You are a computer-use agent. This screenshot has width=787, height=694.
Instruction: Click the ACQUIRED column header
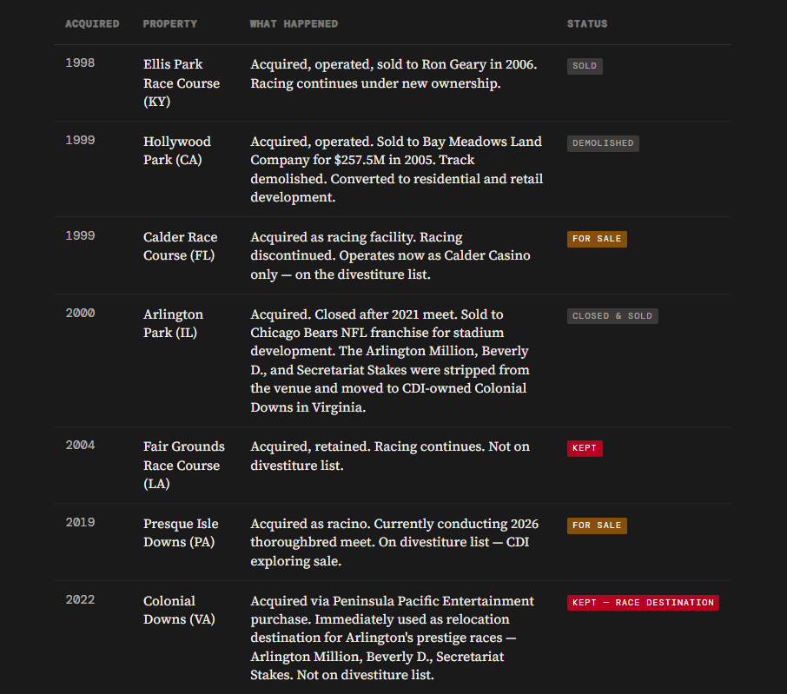(x=92, y=23)
